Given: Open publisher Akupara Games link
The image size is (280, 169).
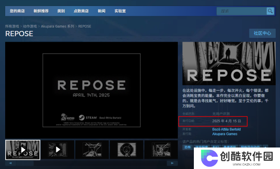Looking at the screenshot, I should point(225,134).
